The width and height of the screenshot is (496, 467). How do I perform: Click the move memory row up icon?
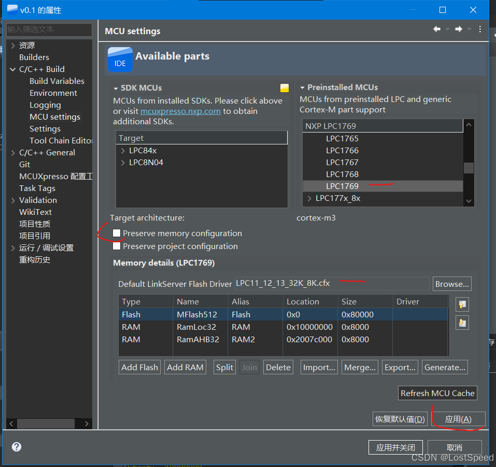click(462, 304)
